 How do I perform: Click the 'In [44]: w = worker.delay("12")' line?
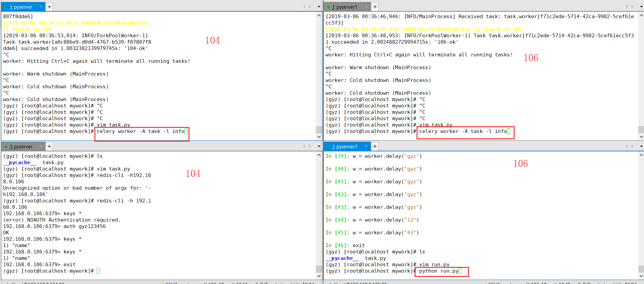click(372, 220)
